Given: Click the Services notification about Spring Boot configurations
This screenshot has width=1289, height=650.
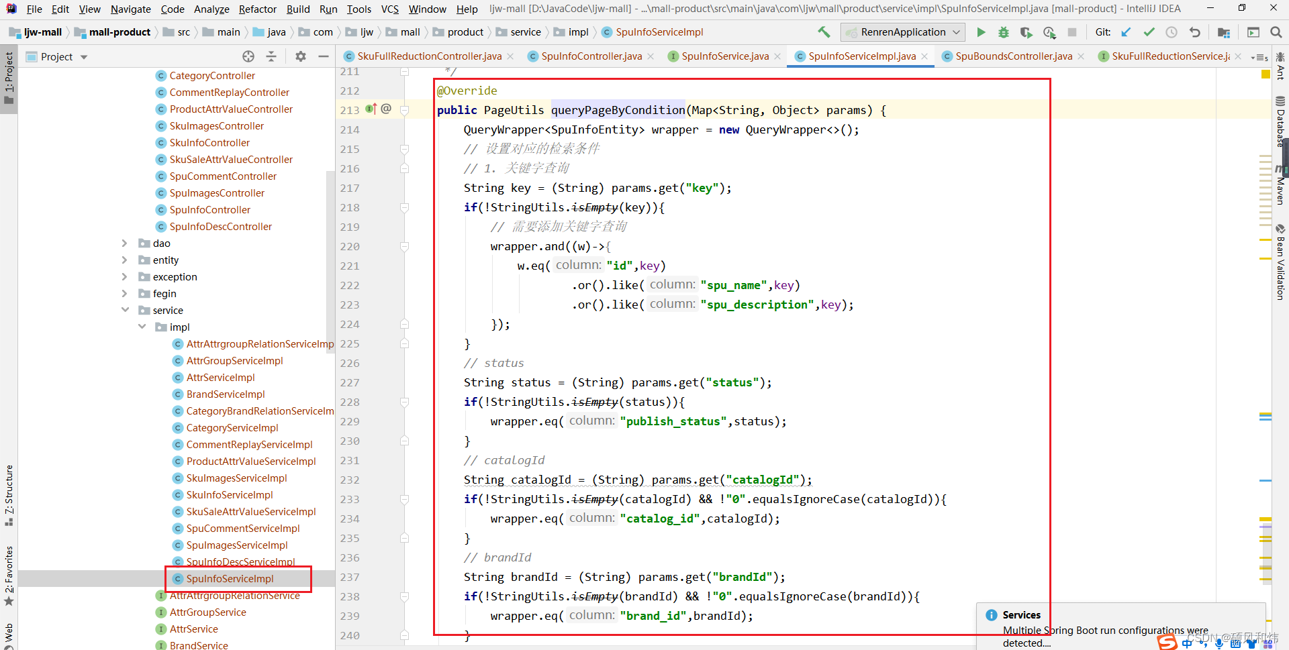Looking at the screenshot, I should tap(1121, 628).
